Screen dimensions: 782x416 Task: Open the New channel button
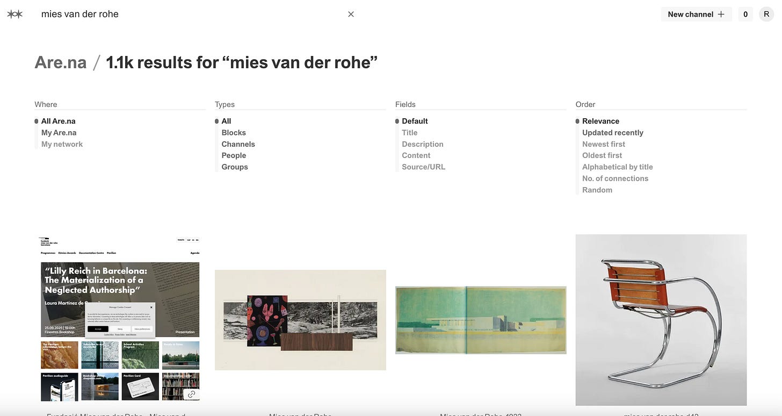pyautogui.click(x=696, y=15)
